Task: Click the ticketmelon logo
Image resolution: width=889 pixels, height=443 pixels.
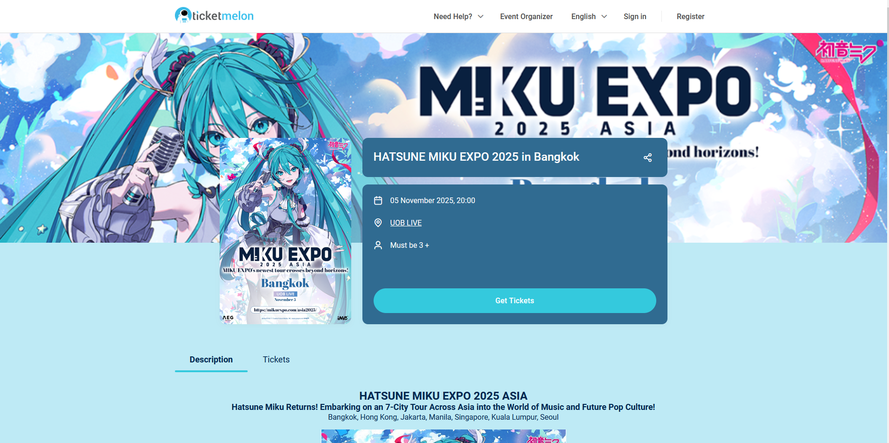Action: click(x=214, y=15)
